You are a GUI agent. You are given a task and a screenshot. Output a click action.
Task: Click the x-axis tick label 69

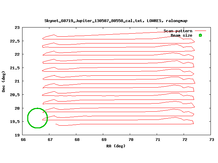click(x=104, y=140)
